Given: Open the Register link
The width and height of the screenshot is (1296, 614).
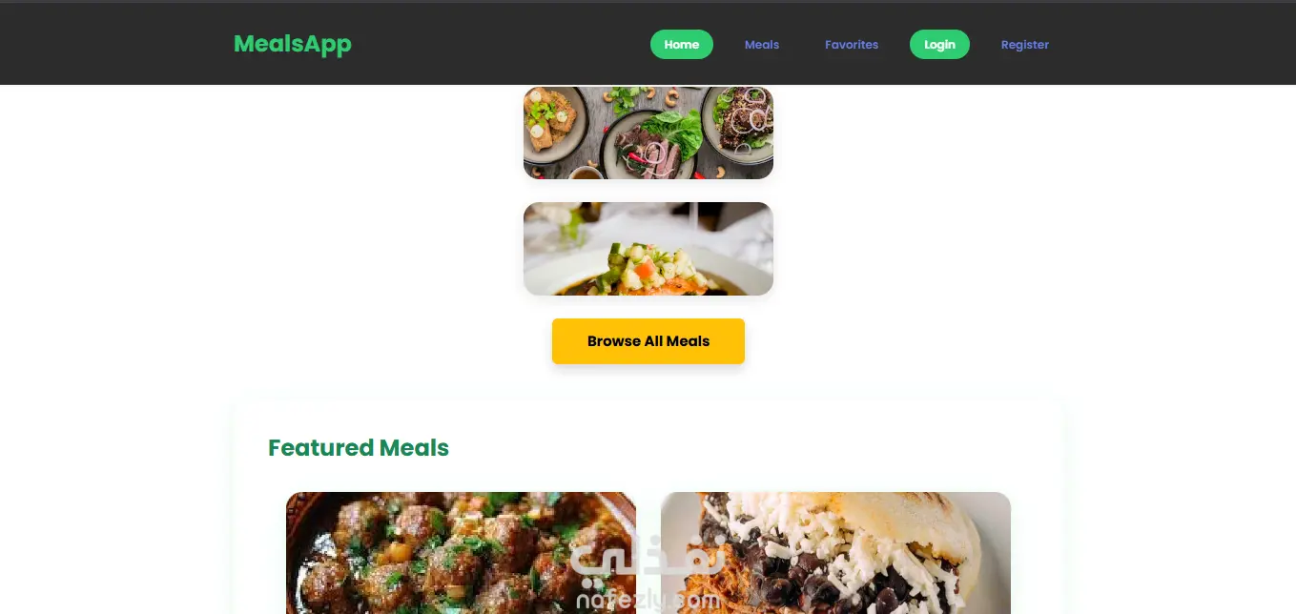Looking at the screenshot, I should [1025, 45].
